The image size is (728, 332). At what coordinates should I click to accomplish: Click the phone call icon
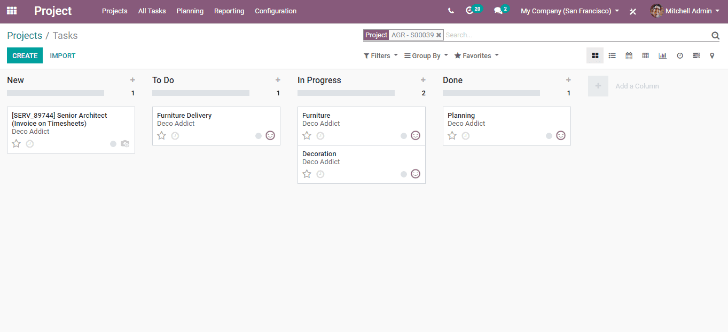pyautogui.click(x=451, y=11)
